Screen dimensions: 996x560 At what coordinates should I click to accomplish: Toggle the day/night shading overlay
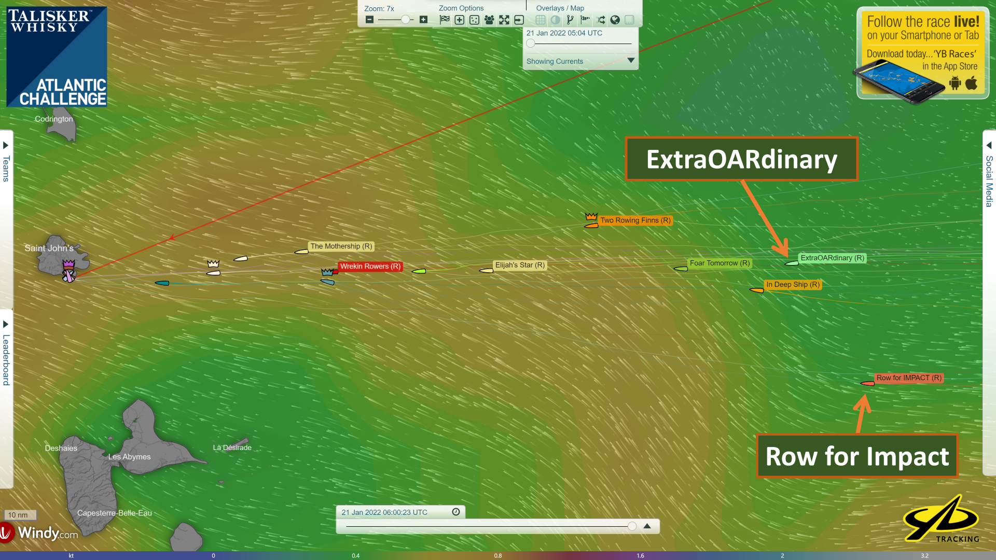(556, 20)
